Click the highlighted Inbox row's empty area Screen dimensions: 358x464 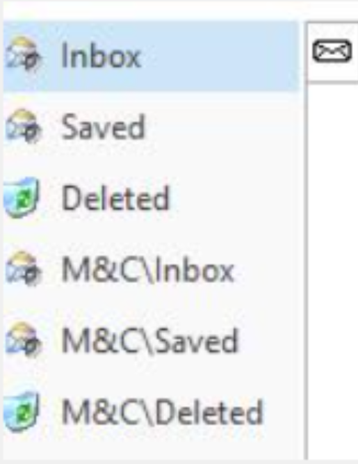click(219, 56)
